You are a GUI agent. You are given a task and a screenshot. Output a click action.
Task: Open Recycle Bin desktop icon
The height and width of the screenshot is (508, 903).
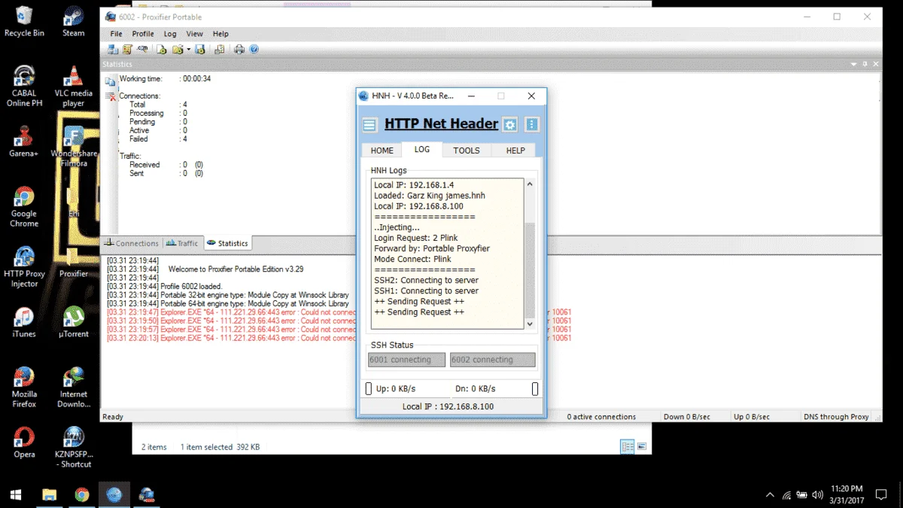click(x=24, y=21)
